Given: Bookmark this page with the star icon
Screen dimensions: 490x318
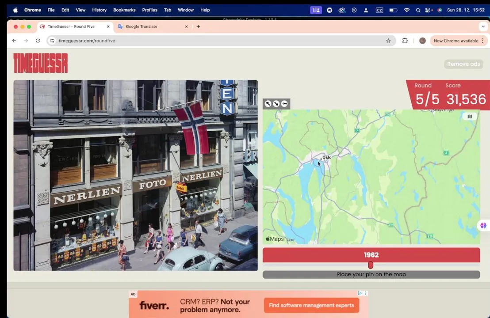Looking at the screenshot, I should (388, 41).
